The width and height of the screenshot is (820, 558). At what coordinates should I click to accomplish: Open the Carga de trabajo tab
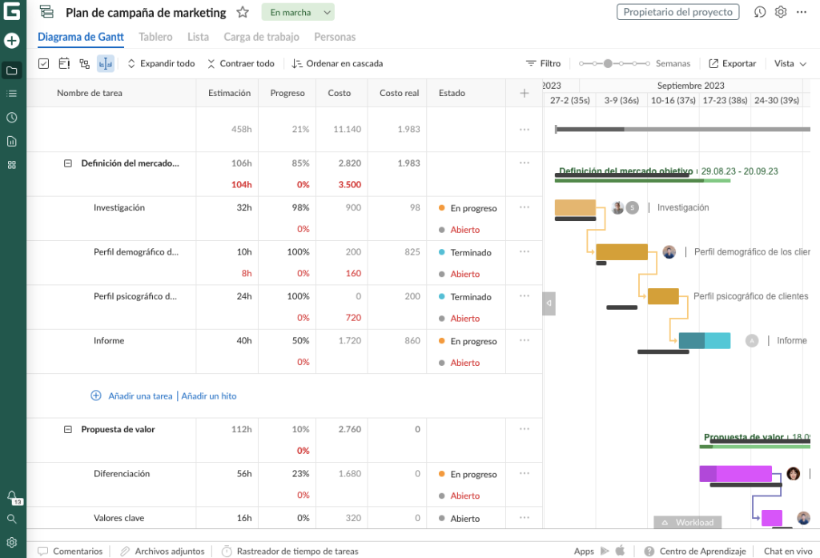[x=261, y=37]
